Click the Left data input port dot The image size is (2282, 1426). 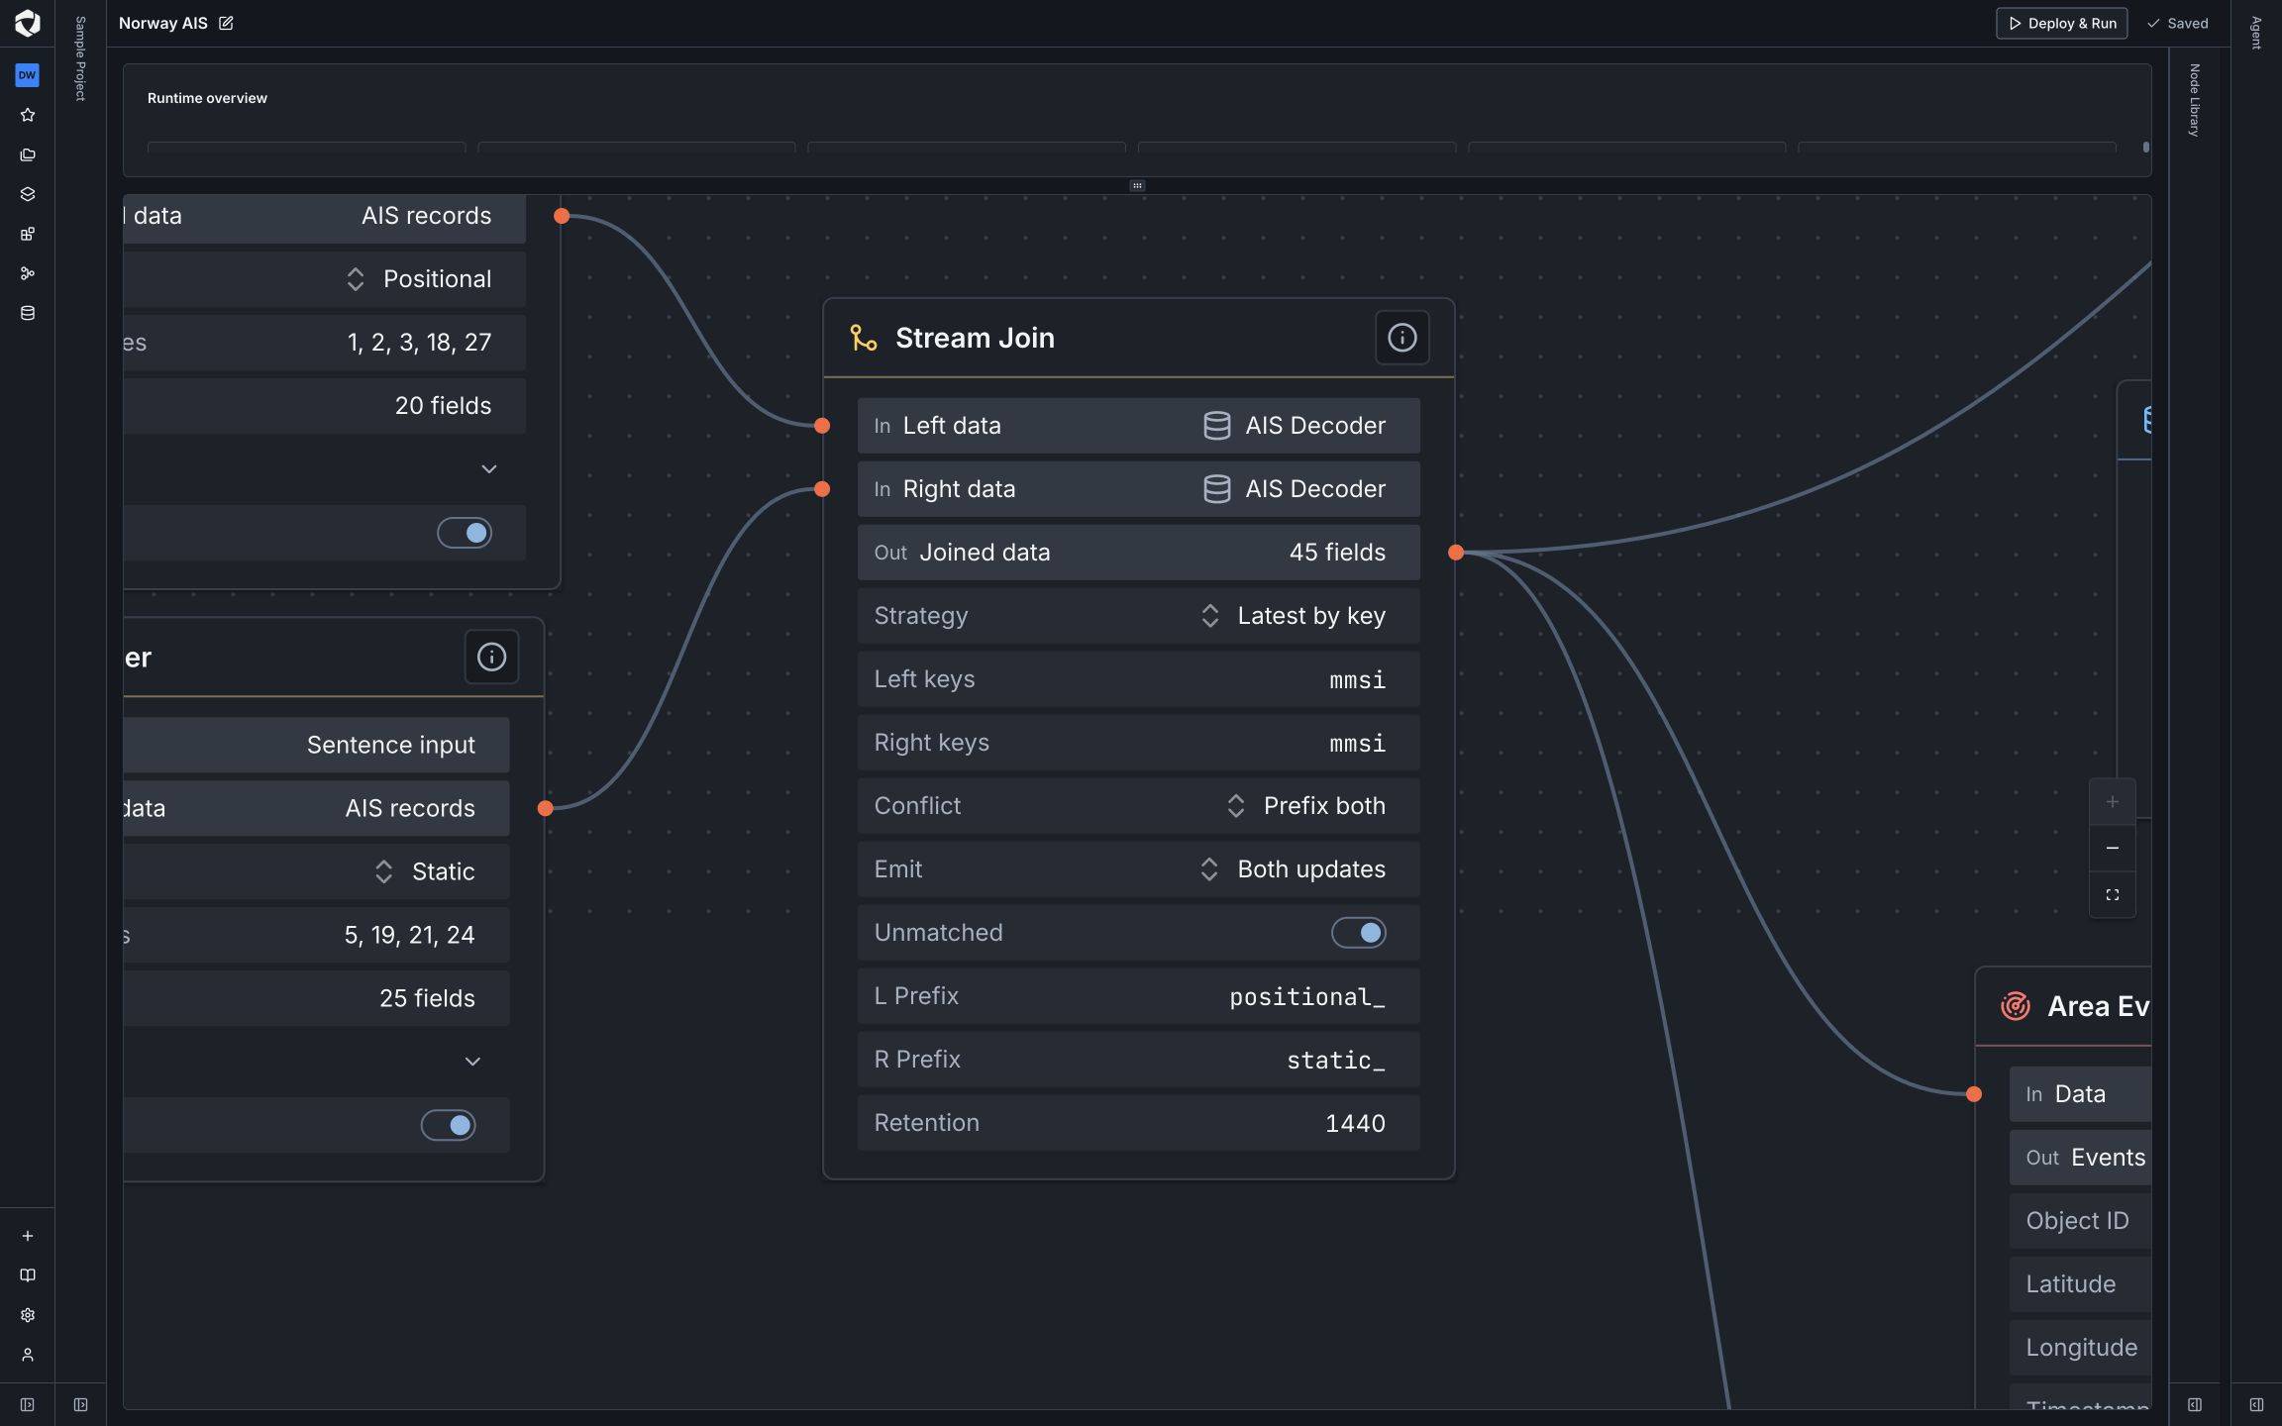pyautogui.click(x=822, y=426)
